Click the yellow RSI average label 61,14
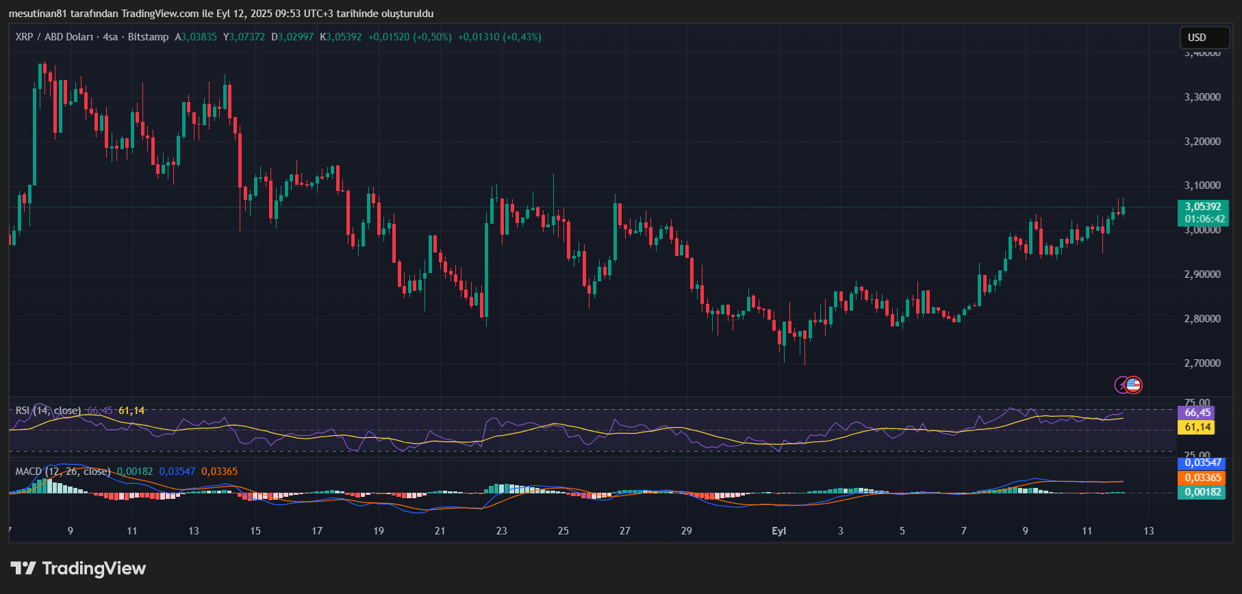The height and width of the screenshot is (594, 1242). tap(1197, 427)
